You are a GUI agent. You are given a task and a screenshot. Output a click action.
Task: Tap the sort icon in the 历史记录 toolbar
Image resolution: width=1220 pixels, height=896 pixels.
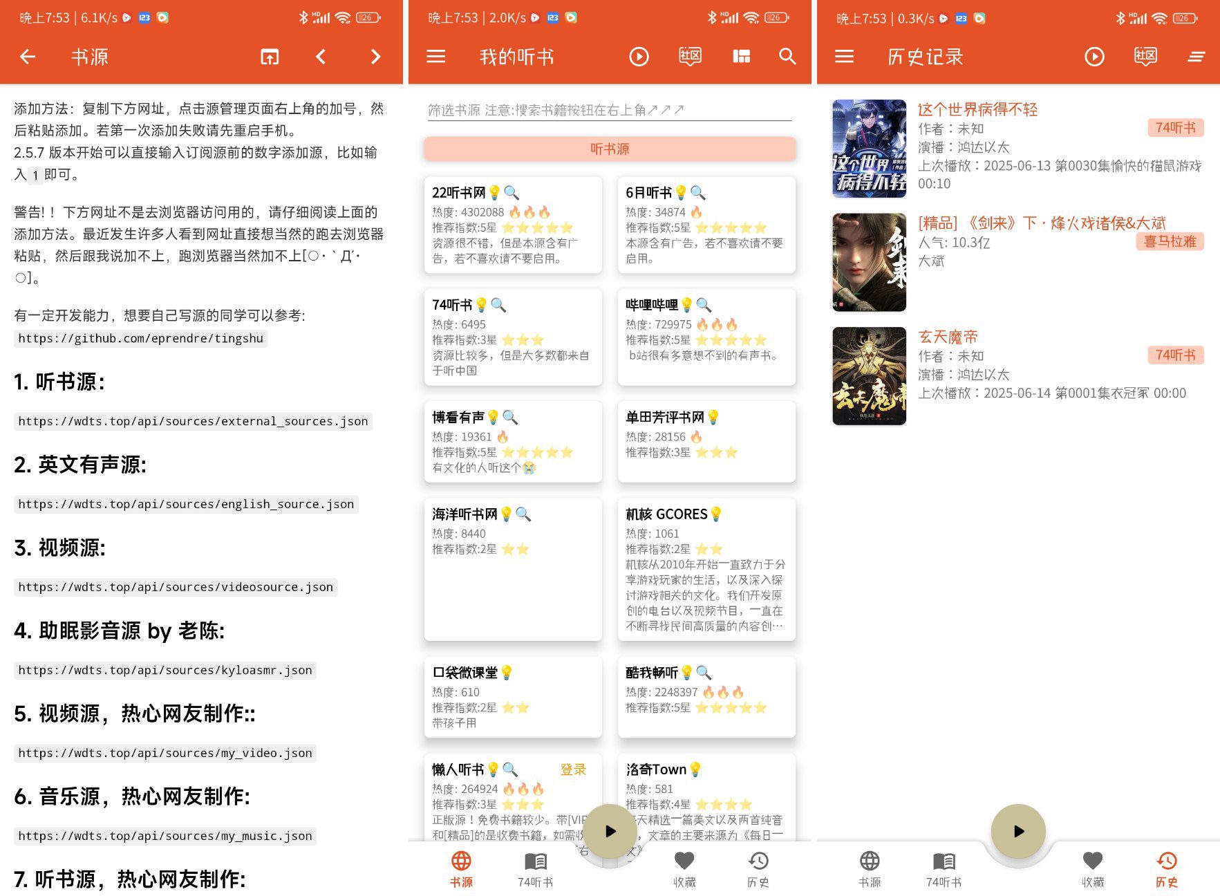(1196, 57)
